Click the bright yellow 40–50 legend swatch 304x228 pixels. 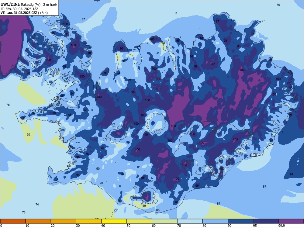114,221
